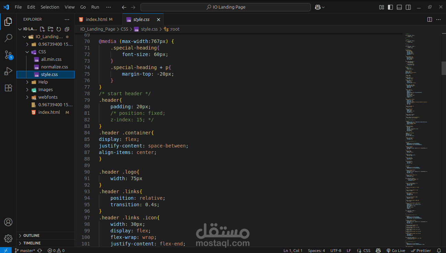Screen dimensions: 446x253
Task: Open the Manage gear icon
Action: [8, 238]
